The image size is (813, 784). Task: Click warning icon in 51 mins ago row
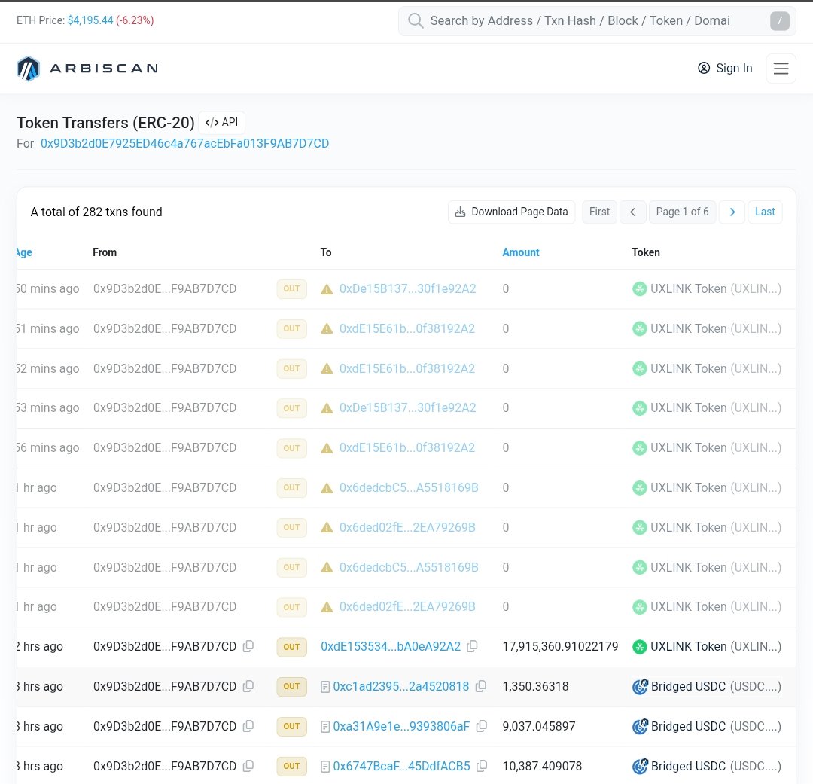327,329
